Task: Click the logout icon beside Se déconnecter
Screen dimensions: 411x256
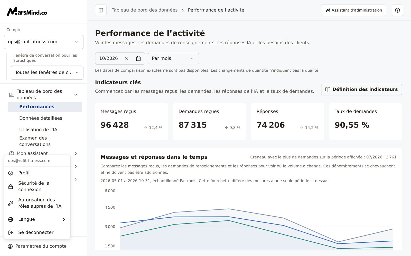Action: tap(11, 232)
